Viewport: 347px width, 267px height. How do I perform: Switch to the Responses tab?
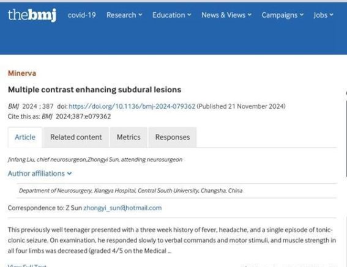click(173, 137)
